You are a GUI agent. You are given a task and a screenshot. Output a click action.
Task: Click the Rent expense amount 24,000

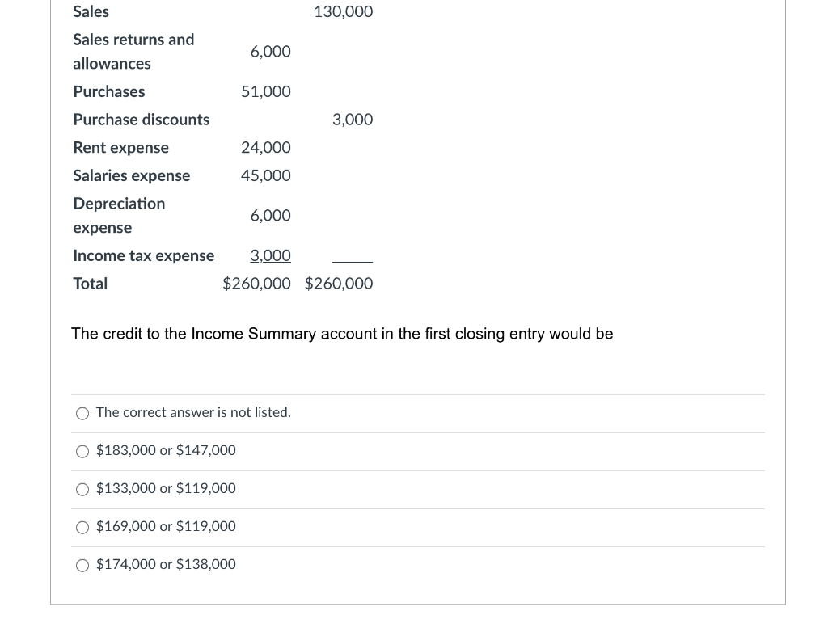265,147
